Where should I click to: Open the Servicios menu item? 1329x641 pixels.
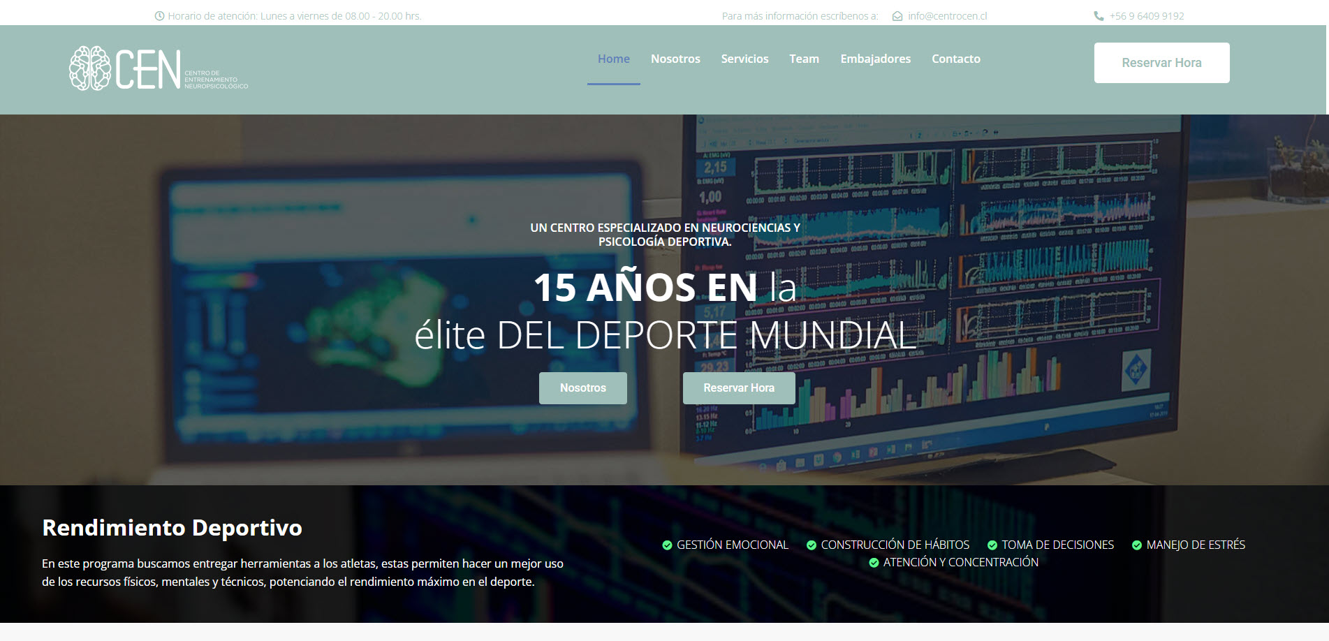point(744,59)
